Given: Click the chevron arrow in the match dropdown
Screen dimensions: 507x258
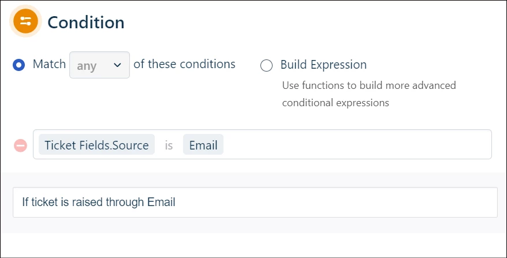Looking at the screenshot, I should tap(117, 65).
